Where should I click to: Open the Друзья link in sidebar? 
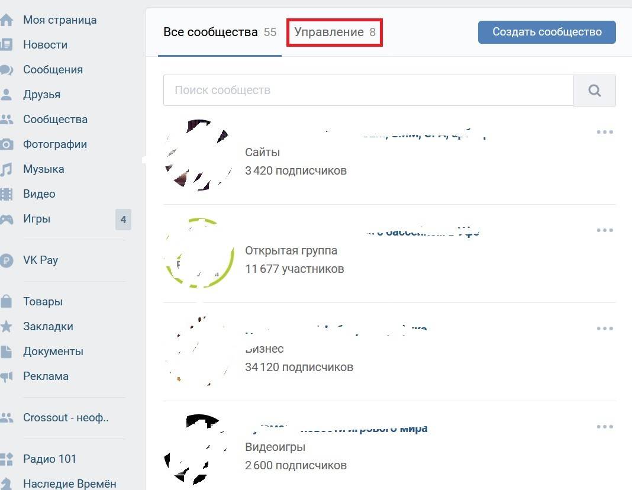click(41, 95)
